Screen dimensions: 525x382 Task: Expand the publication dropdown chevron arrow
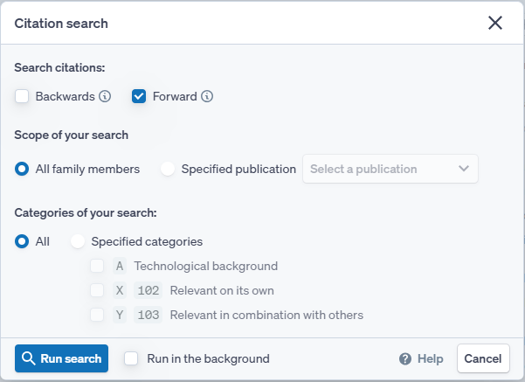[x=464, y=169]
